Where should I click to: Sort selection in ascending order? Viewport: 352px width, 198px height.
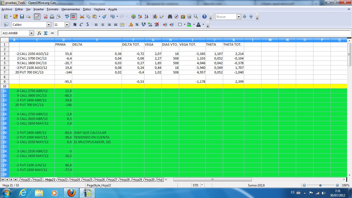coord(140,17)
